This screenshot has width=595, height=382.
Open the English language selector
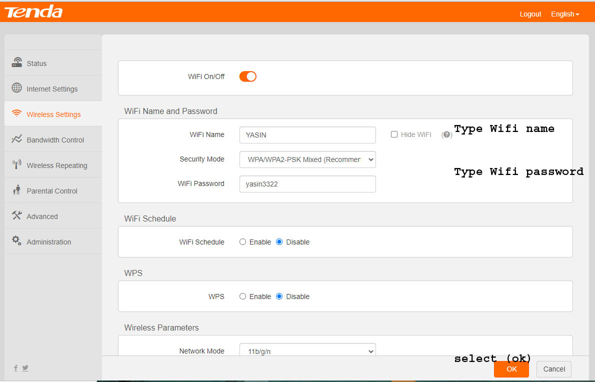564,14
